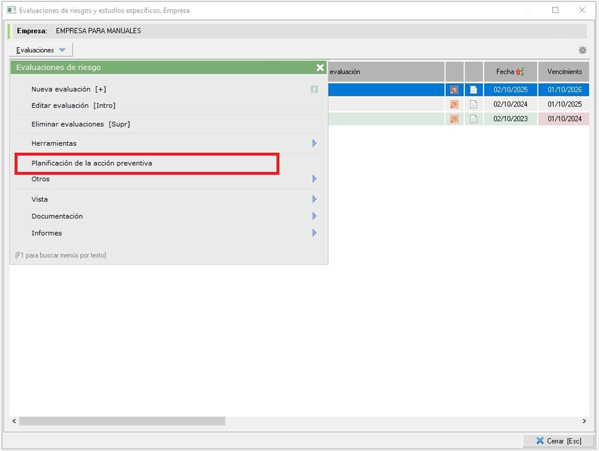Image resolution: width=599 pixels, height=451 pixels.
Task: Click the Cerrar [Esc] button
Action: [x=558, y=441]
